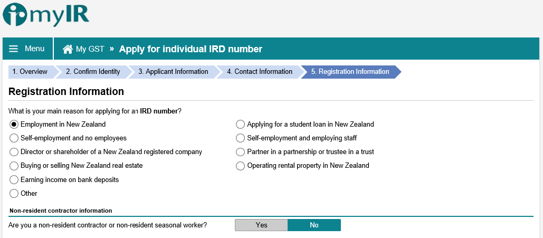543x238 pixels.
Task: Pick Operating rental property option
Action: [x=241, y=166]
